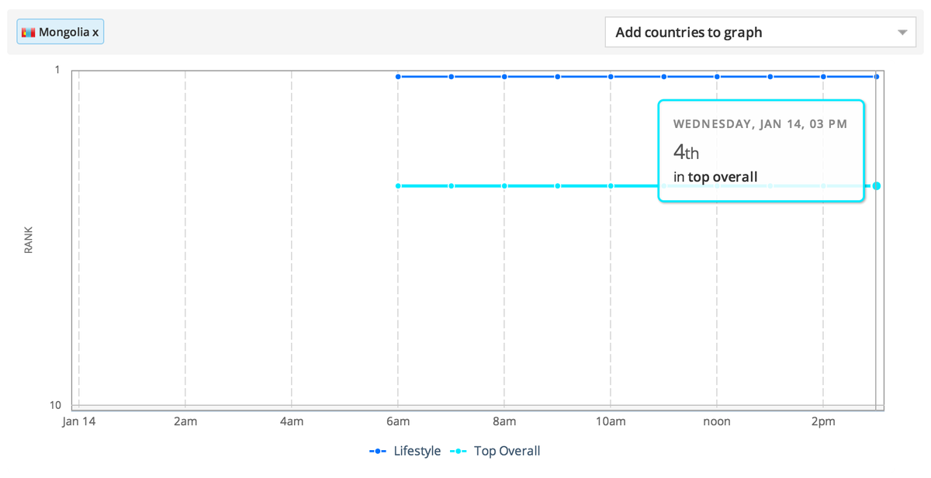Click the 2am axis label
The width and height of the screenshot is (931, 478).
(185, 422)
